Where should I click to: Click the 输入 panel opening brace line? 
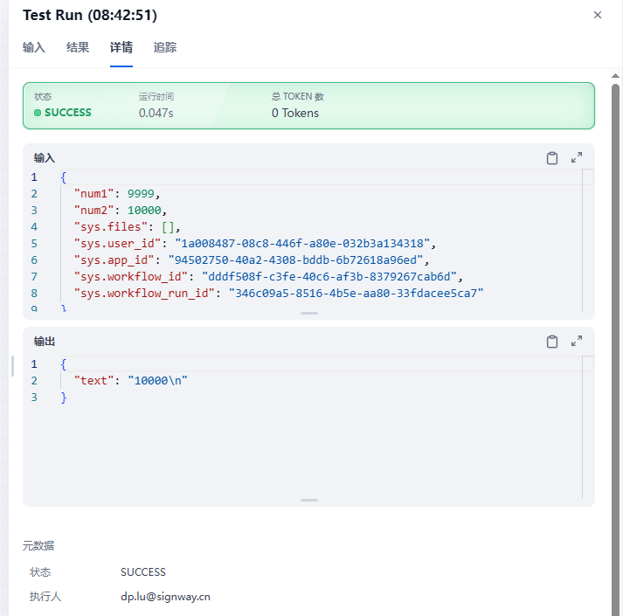point(64,177)
